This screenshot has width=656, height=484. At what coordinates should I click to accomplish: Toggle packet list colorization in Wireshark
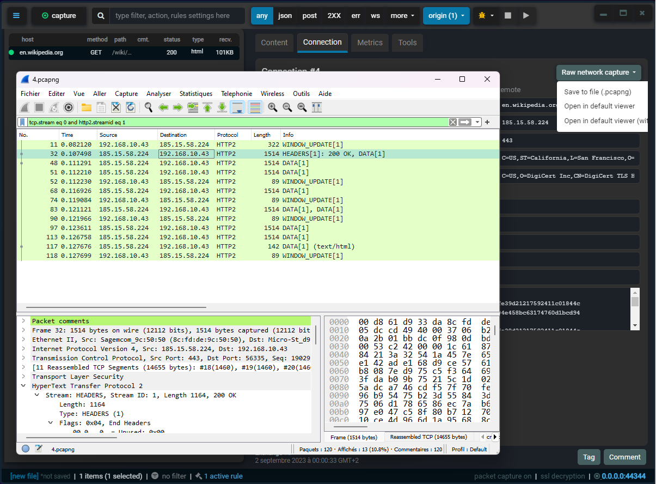coord(255,107)
